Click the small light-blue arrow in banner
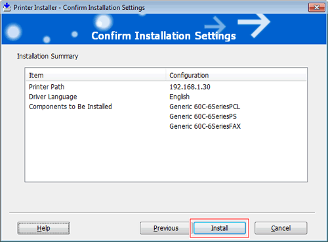This screenshot has height=242, width=328. pos(215,26)
